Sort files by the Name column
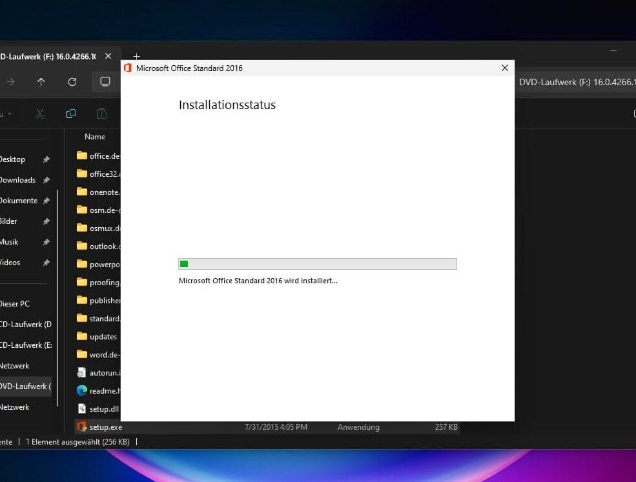The width and height of the screenshot is (636, 482). 95,137
